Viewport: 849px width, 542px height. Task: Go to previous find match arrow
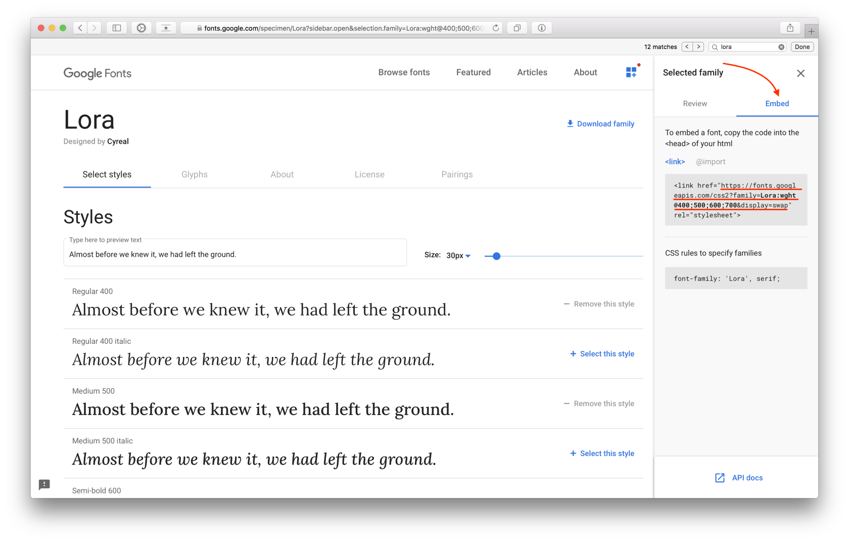pos(687,47)
